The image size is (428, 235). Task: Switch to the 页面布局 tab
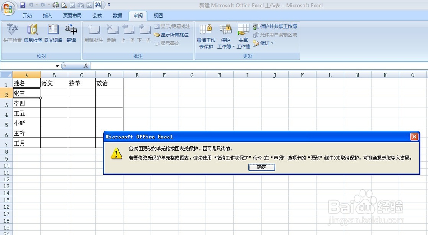click(72, 15)
